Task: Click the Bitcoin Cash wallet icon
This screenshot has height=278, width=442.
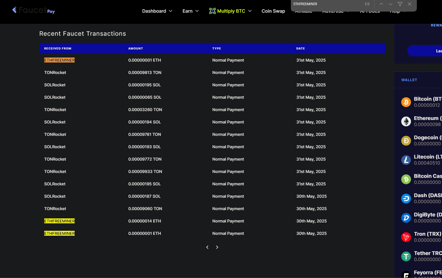Action: click(406, 179)
